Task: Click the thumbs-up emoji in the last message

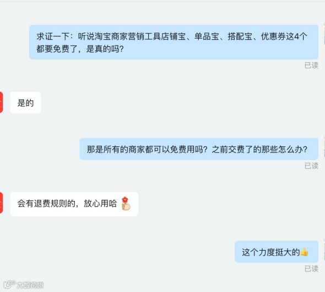Action: point(304,252)
